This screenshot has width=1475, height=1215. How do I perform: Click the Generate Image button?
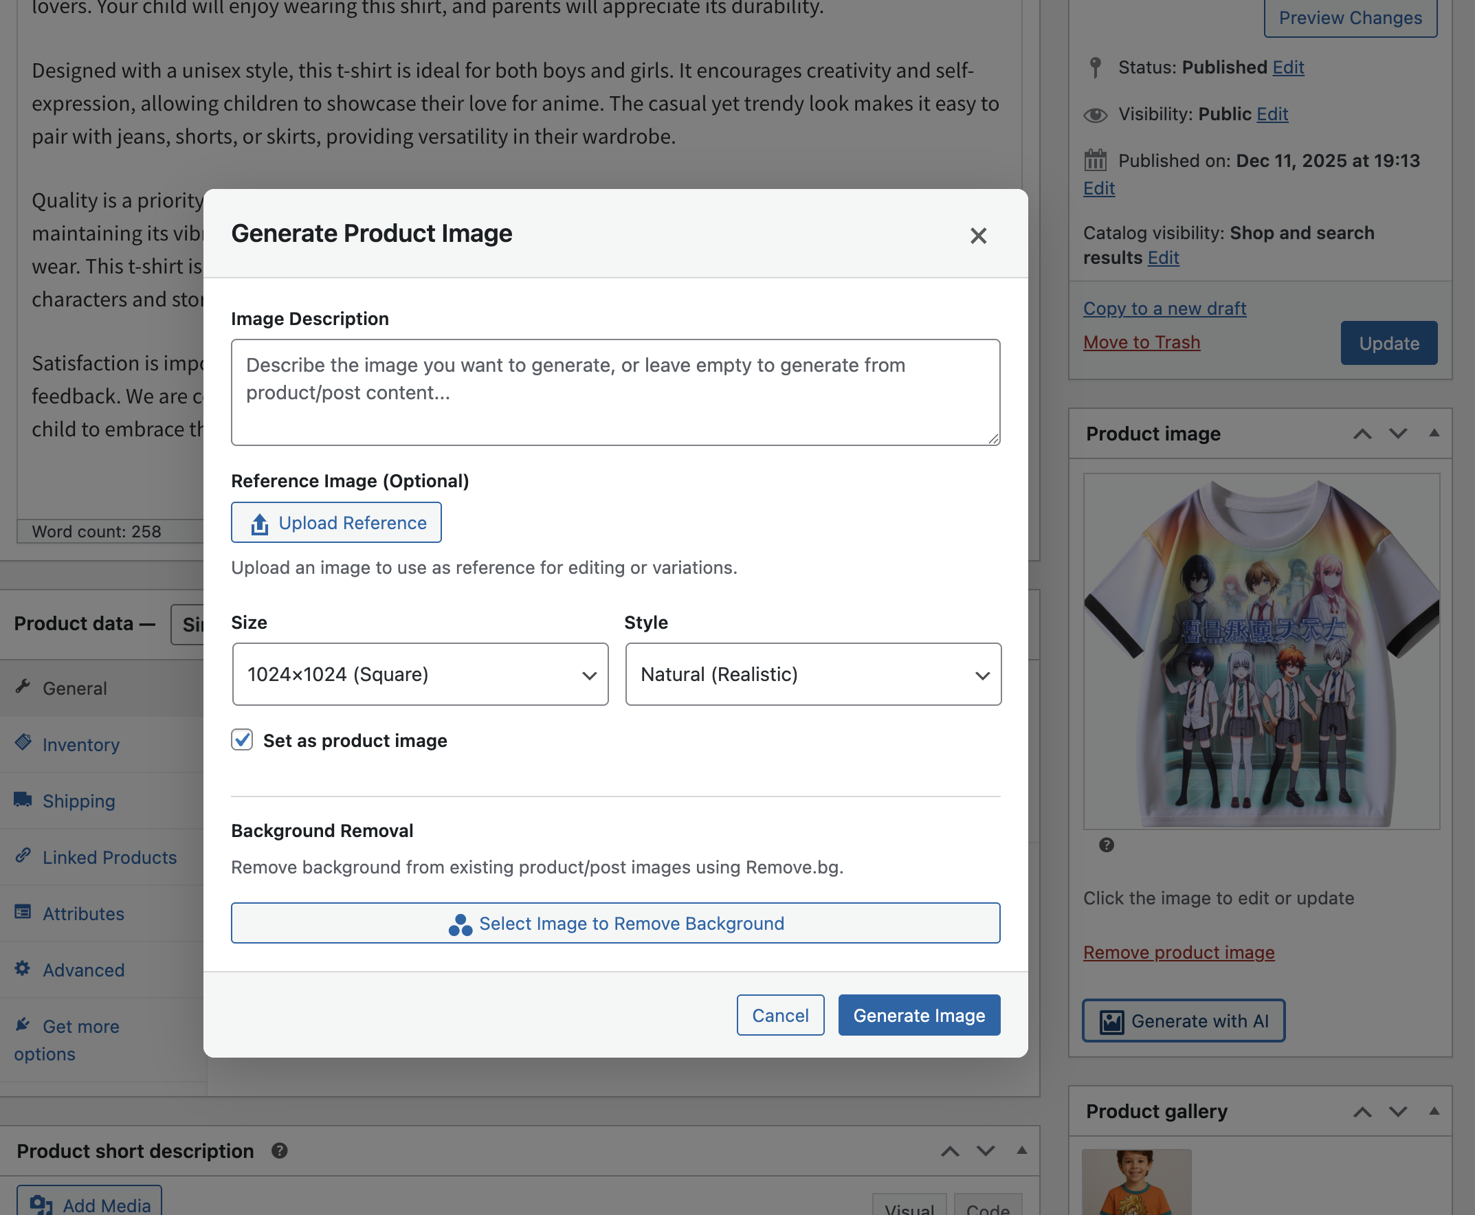pyautogui.click(x=918, y=1015)
